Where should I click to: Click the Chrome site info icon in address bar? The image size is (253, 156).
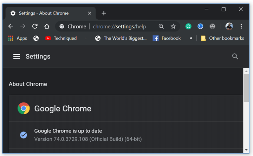click(62, 26)
